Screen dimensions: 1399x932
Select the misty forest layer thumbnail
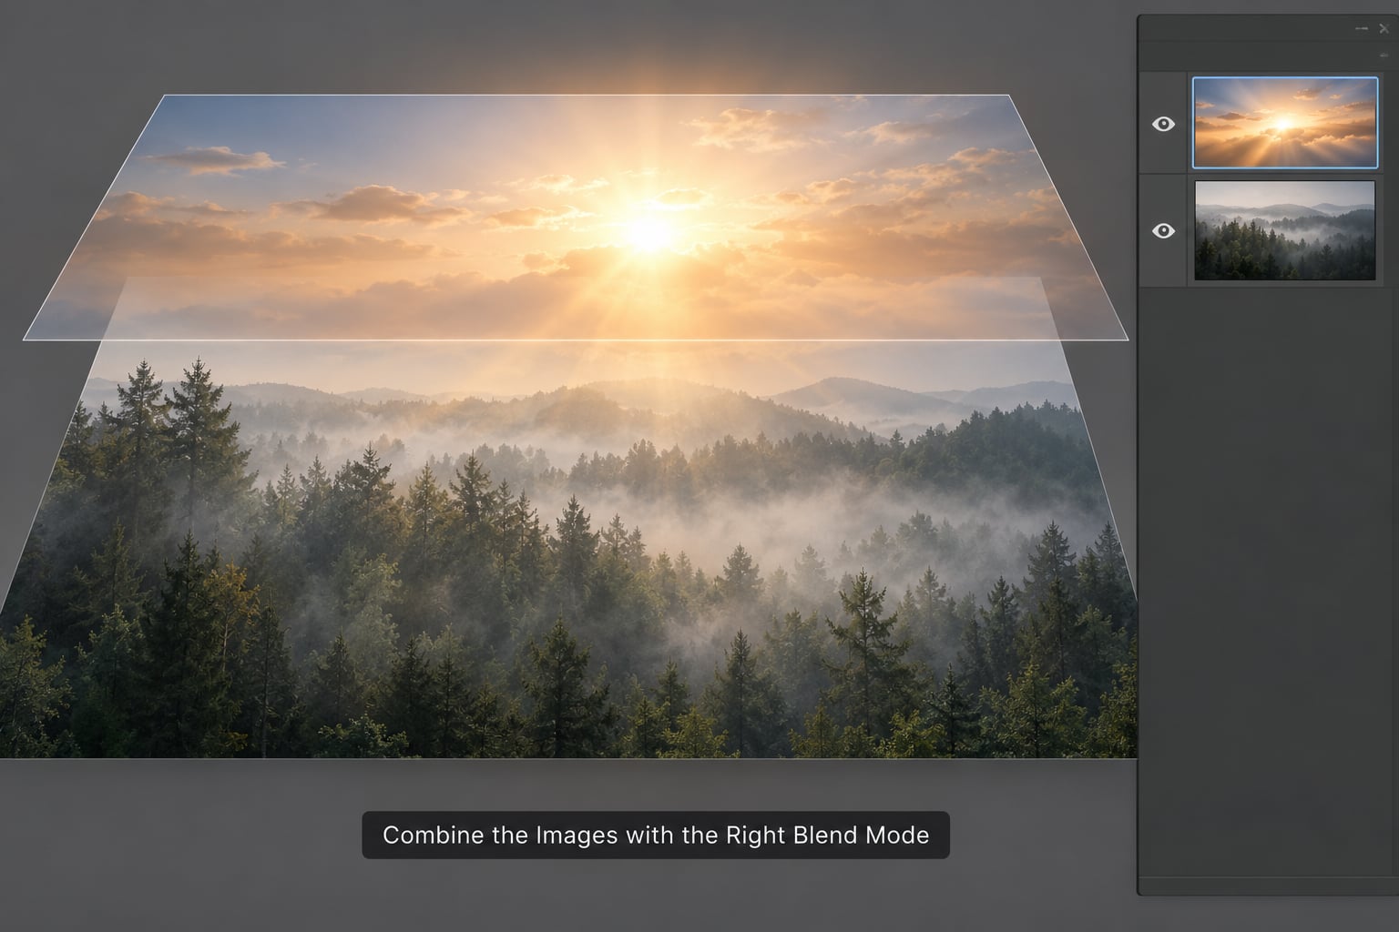[1285, 230]
